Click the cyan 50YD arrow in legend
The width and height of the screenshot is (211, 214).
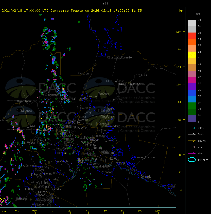[192, 128]
